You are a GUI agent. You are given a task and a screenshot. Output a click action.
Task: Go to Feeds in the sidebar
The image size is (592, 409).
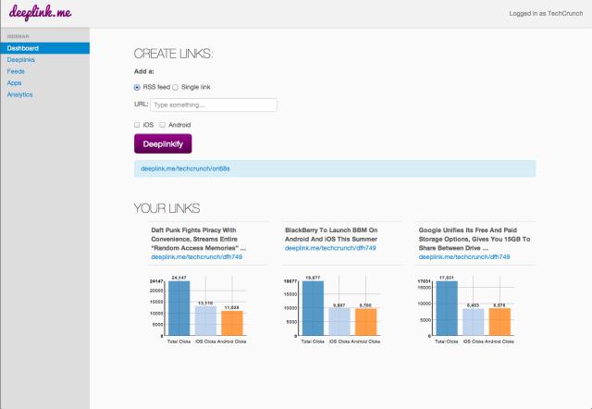tap(16, 71)
